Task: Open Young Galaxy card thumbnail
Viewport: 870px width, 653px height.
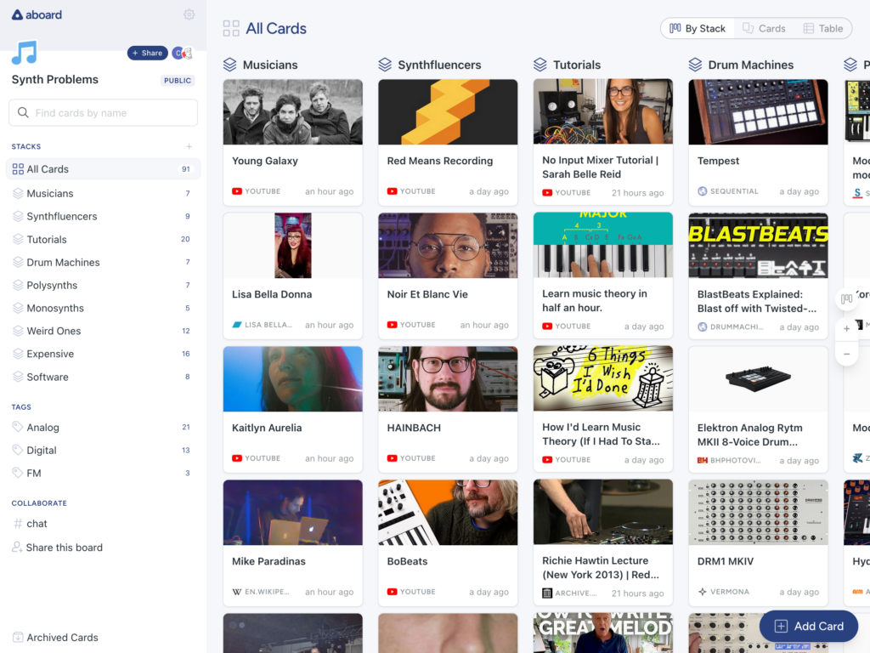Action: click(293, 112)
